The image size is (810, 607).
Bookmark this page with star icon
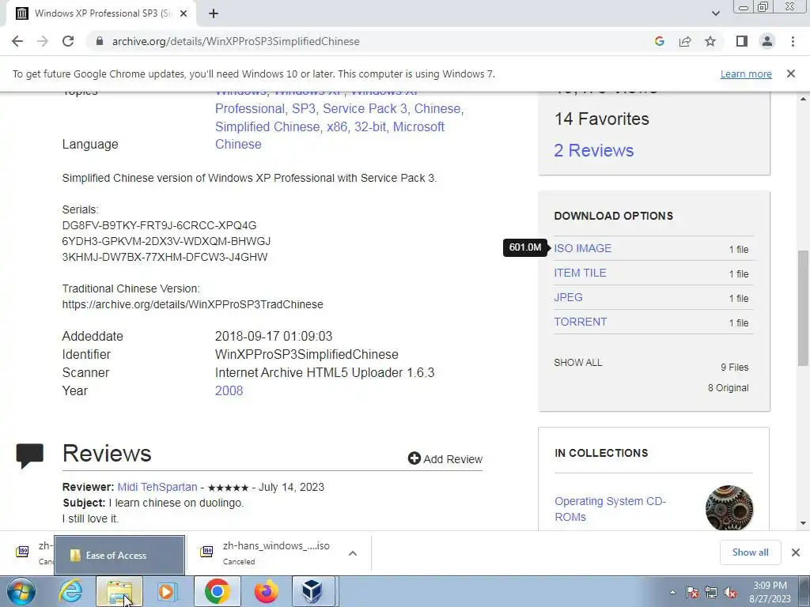click(710, 41)
